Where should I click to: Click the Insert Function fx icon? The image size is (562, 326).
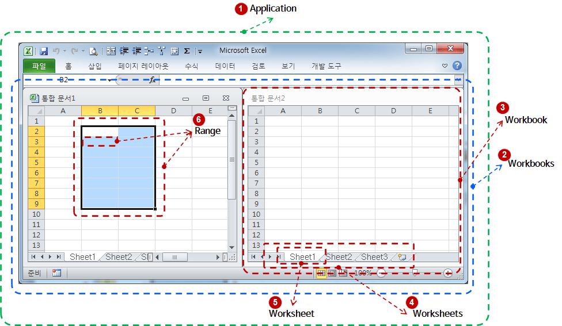click(x=153, y=80)
